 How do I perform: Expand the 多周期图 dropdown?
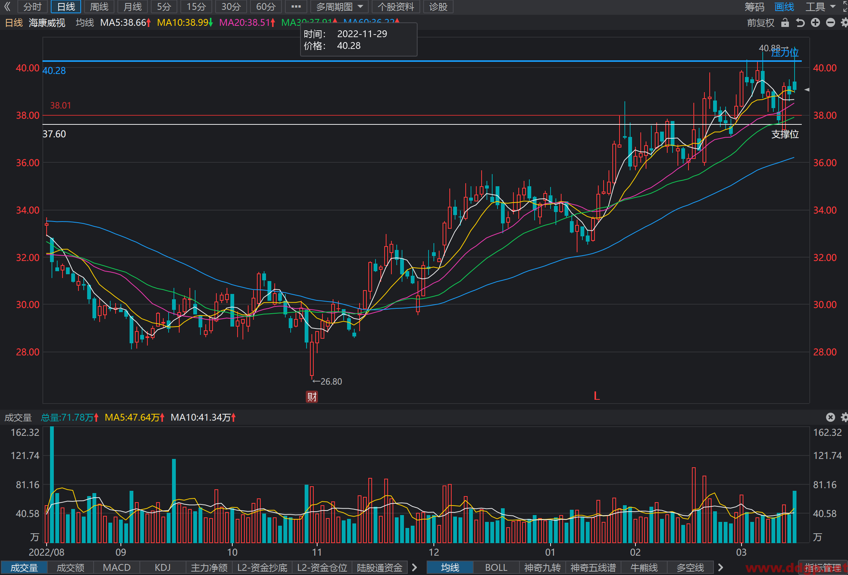pos(340,7)
